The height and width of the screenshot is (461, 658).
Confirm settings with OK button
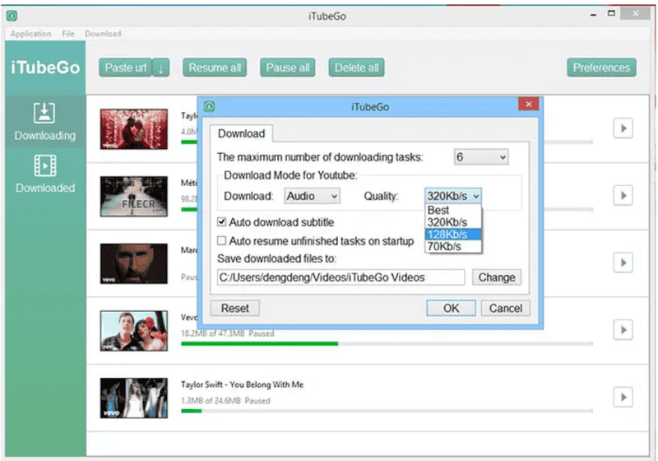[x=451, y=308]
